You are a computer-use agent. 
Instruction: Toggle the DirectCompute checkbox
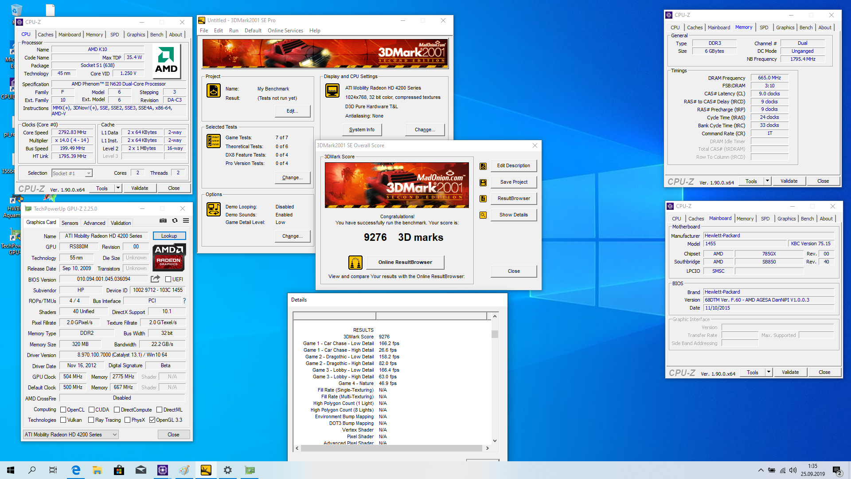click(x=117, y=410)
